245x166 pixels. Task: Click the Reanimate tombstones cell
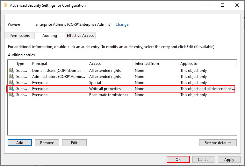pyautogui.click(x=109, y=95)
